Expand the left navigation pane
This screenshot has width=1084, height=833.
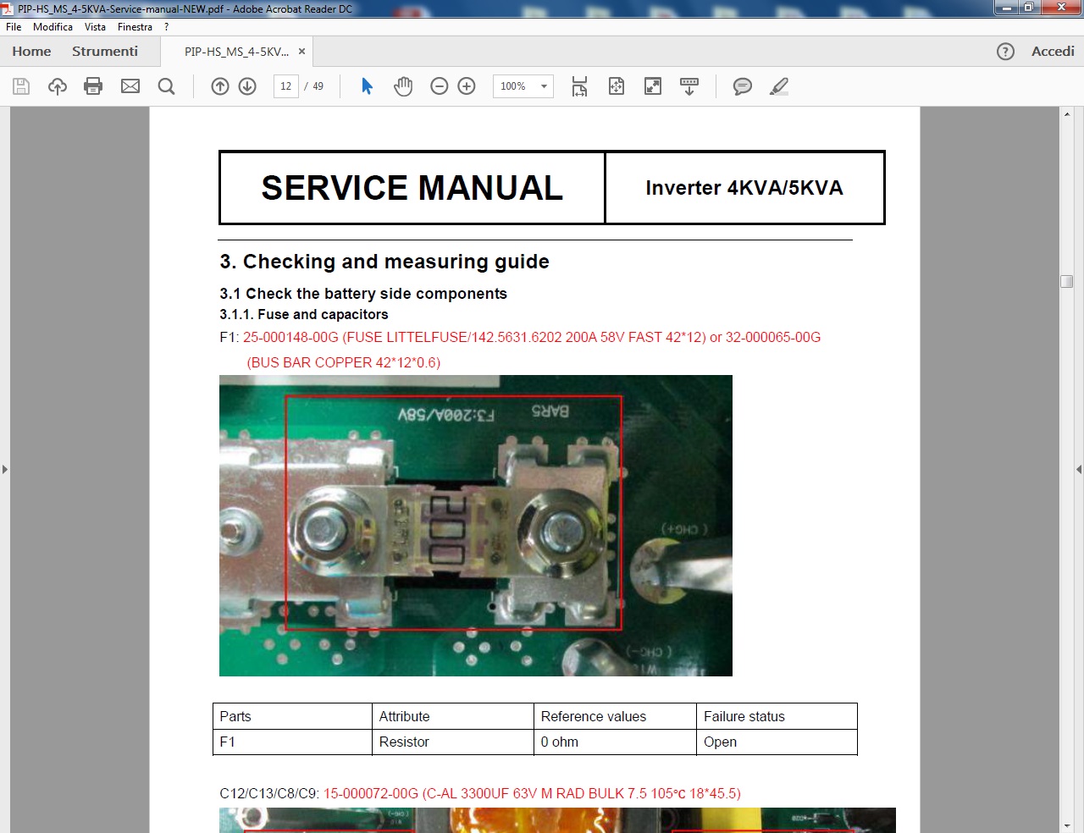tap(5, 469)
